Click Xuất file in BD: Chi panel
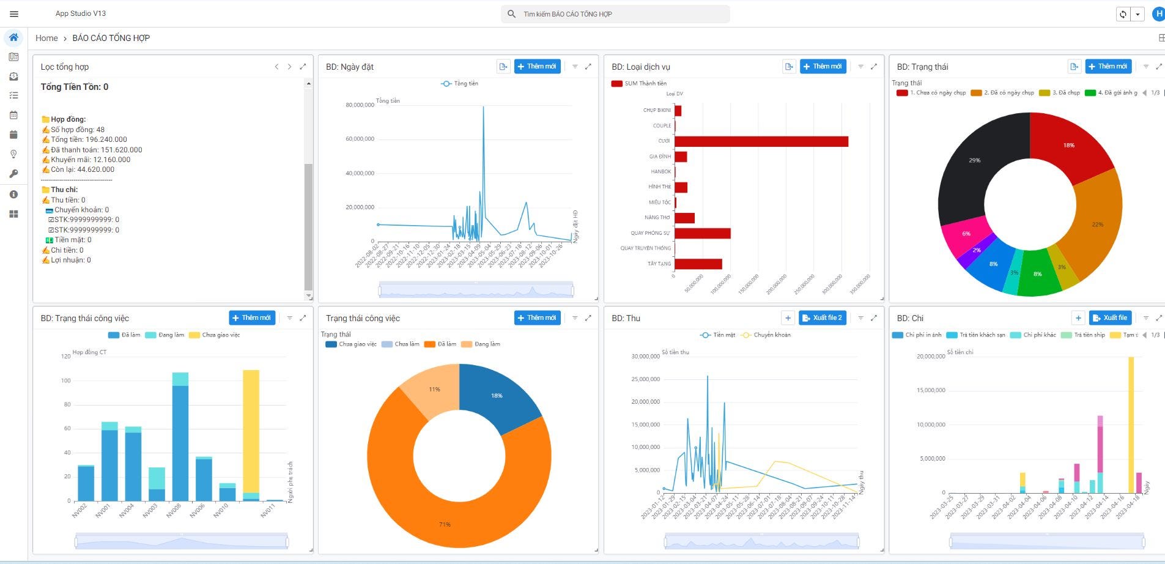This screenshot has height=564, width=1165. point(1110,318)
